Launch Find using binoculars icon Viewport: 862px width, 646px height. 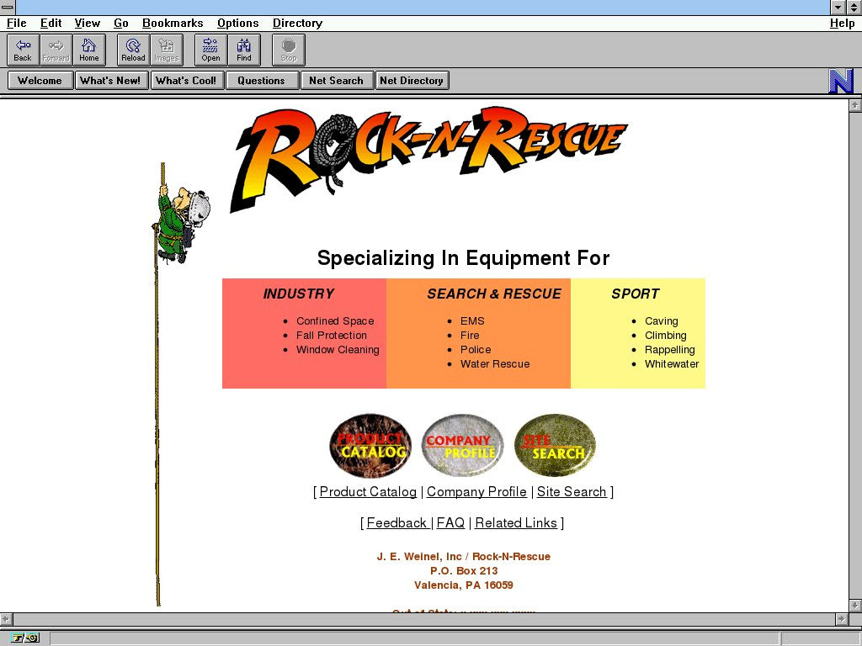click(x=244, y=50)
